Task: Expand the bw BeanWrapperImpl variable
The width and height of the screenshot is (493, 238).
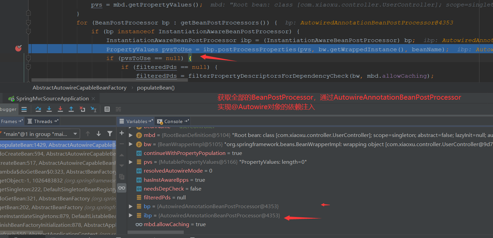Action: click(131, 144)
